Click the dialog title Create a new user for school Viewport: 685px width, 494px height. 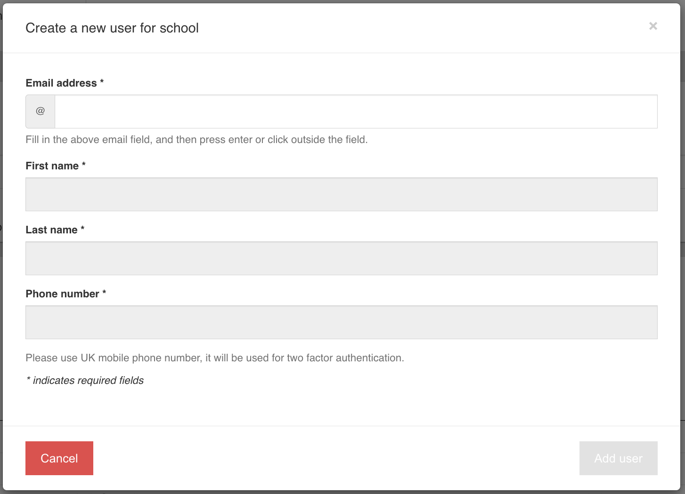[x=112, y=28]
